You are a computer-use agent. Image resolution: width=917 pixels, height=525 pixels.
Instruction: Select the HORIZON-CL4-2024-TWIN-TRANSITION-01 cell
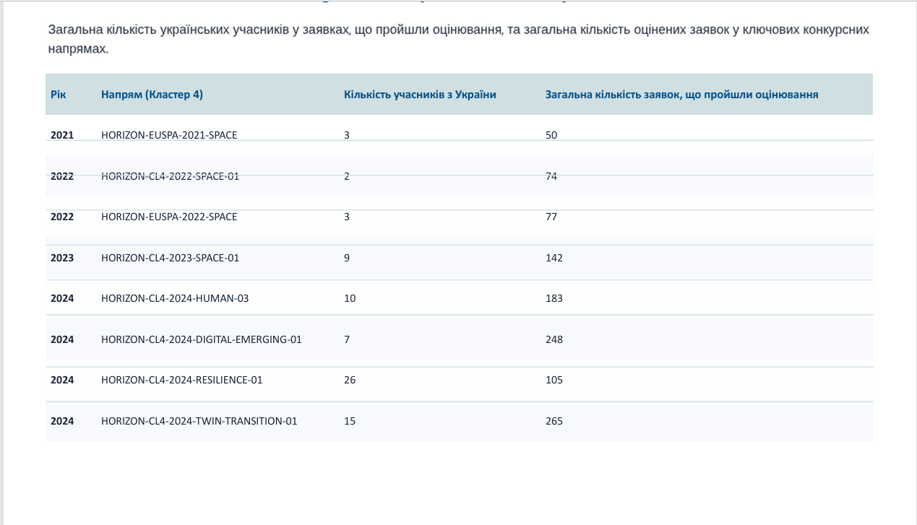pos(199,421)
